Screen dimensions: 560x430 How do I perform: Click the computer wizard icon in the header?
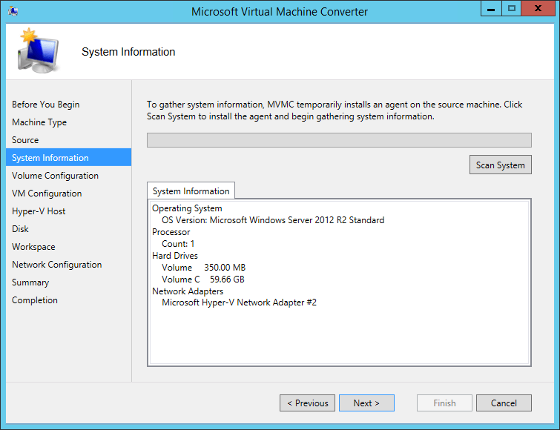pos(39,50)
